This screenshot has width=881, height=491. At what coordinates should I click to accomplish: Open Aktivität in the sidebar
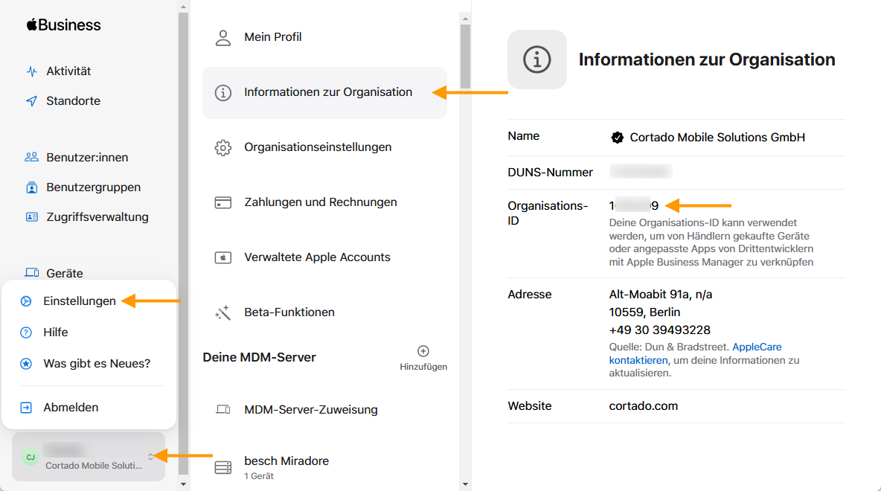(68, 71)
